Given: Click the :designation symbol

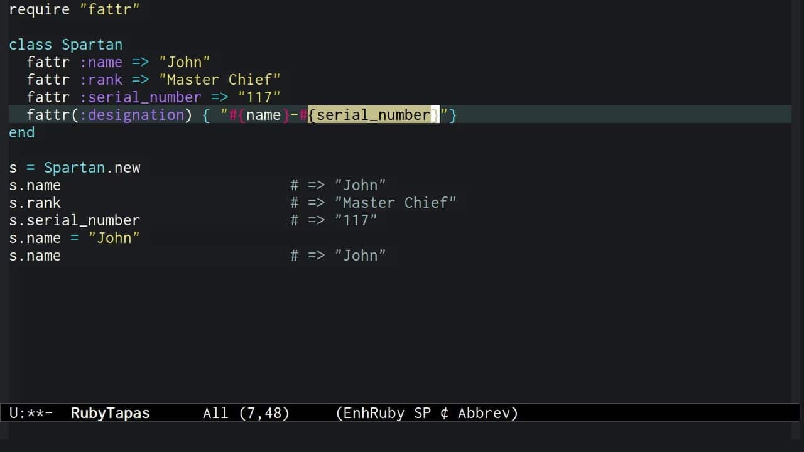Looking at the screenshot, I should click(131, 115).
